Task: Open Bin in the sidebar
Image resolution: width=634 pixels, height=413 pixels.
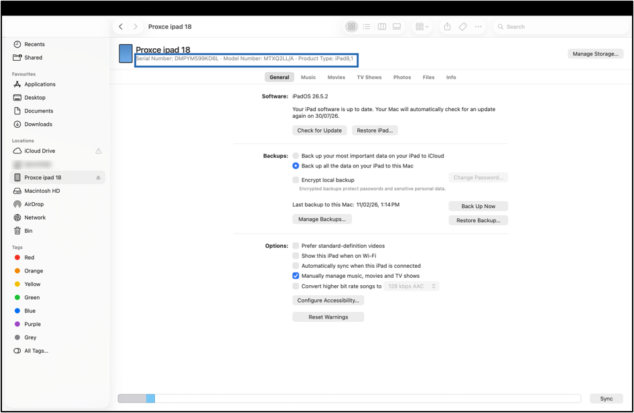Action: [57, 231]
